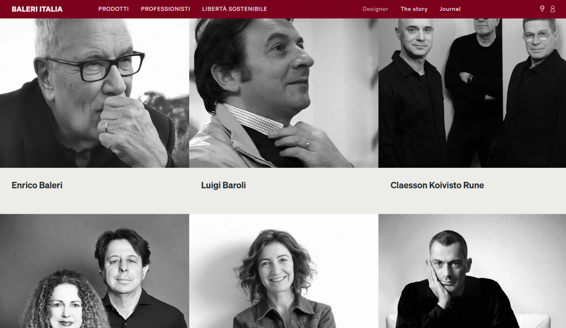This screenshot has width=566, height=328.
Task: Open the user account icon
Action: [553, 9]
